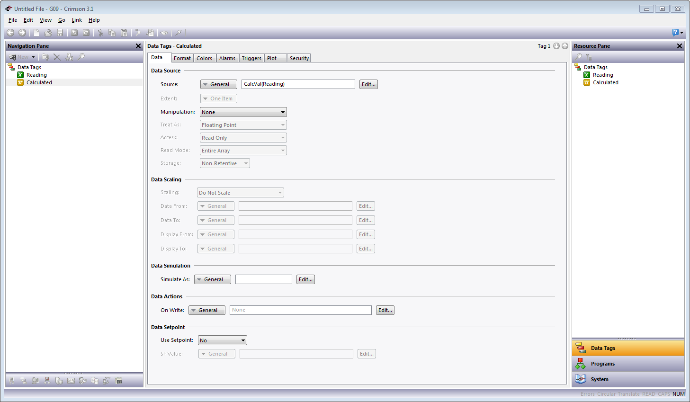
Task: Click Edit button next to Simulate As
Action: pos(305,279)
